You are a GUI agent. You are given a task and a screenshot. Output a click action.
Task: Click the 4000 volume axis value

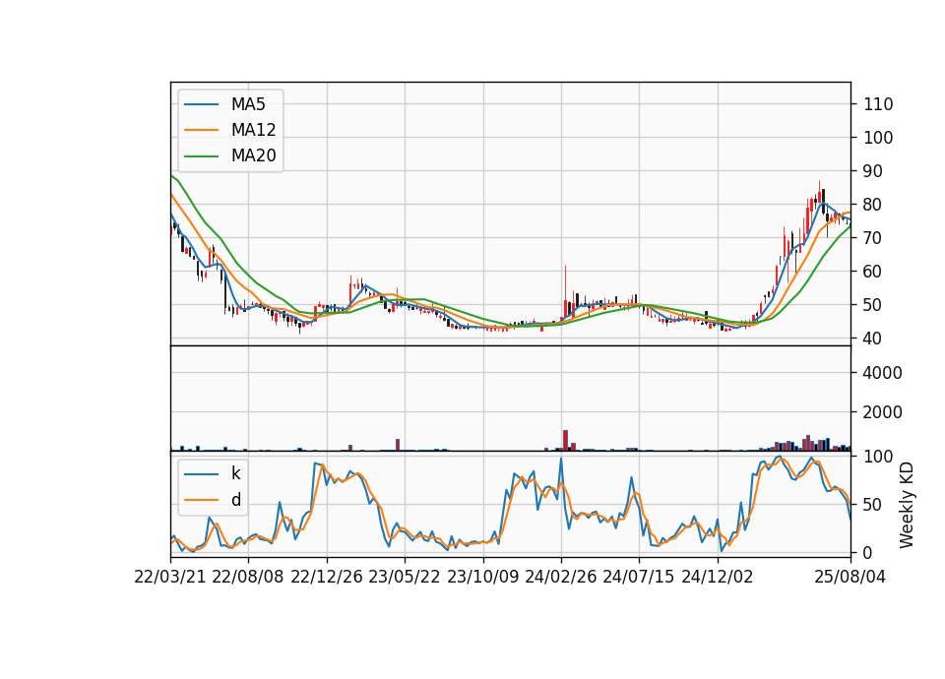(x=883, y=373)
